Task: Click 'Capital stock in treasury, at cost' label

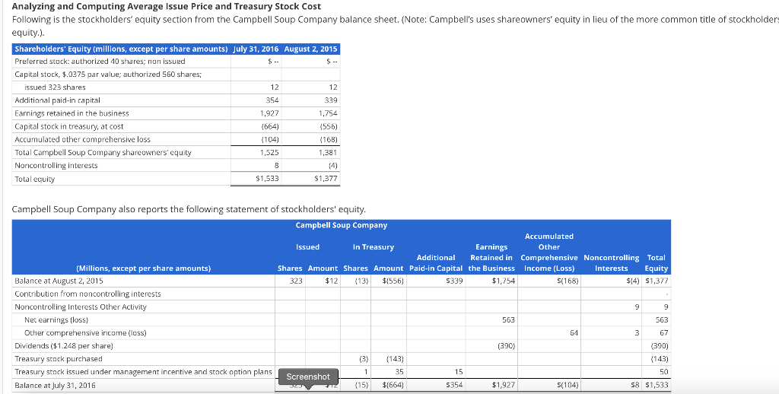Action: click(x=69, y=126)
